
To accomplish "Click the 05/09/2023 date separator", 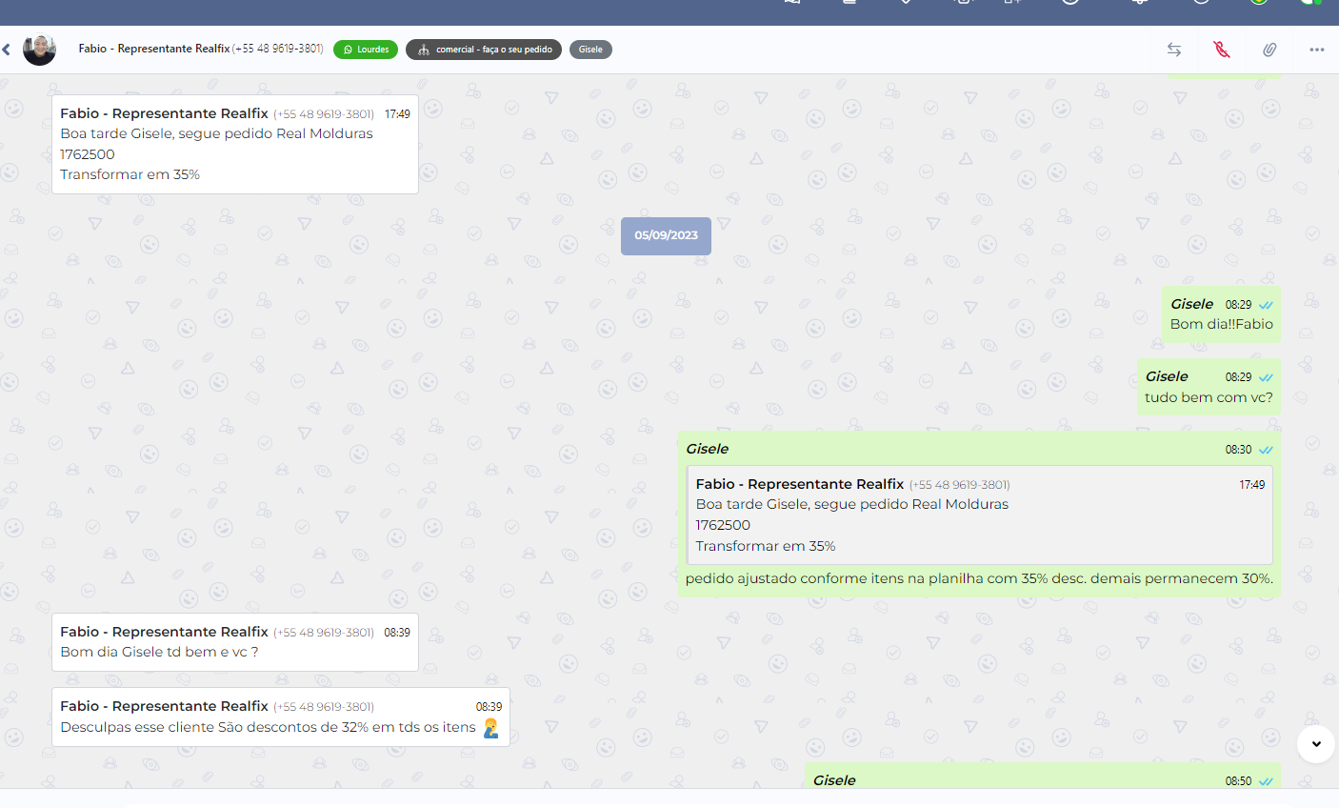I will (666, 235).
